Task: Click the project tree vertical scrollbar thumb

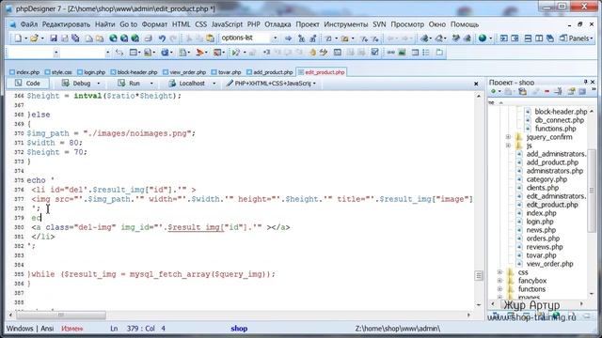Action: tap(592, 192)
